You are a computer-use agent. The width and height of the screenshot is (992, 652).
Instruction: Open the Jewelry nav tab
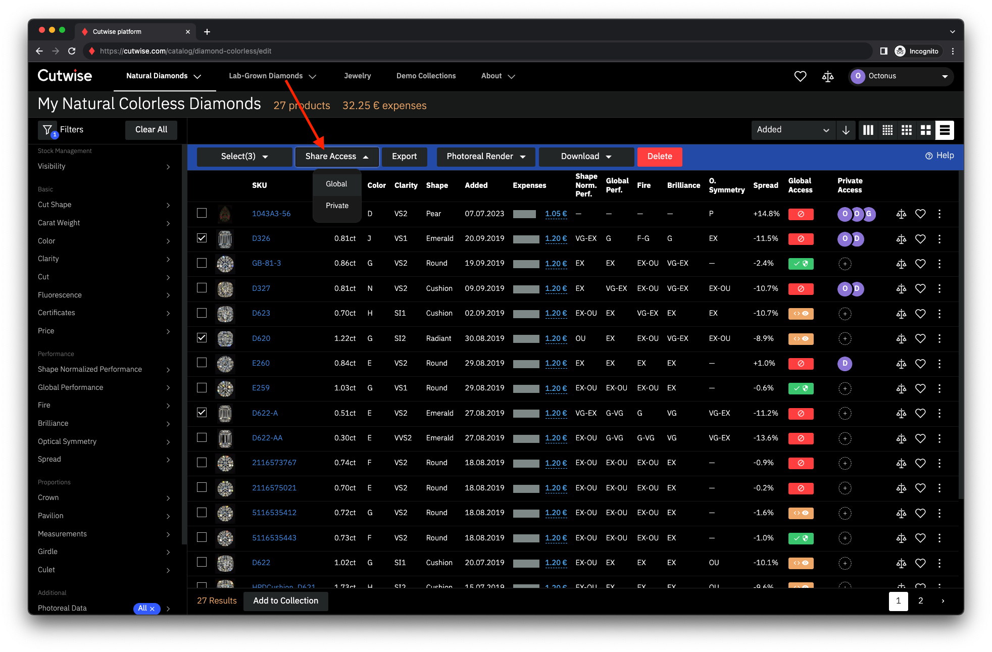coord(358,76)
